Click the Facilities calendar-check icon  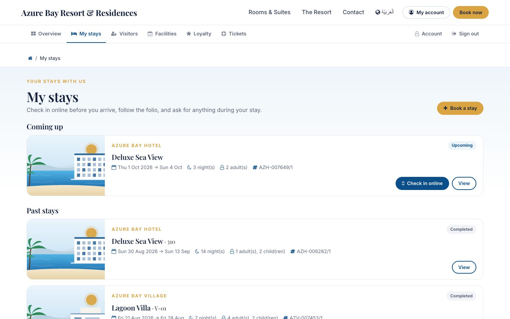pyautogui.click(x=150, y=34)
